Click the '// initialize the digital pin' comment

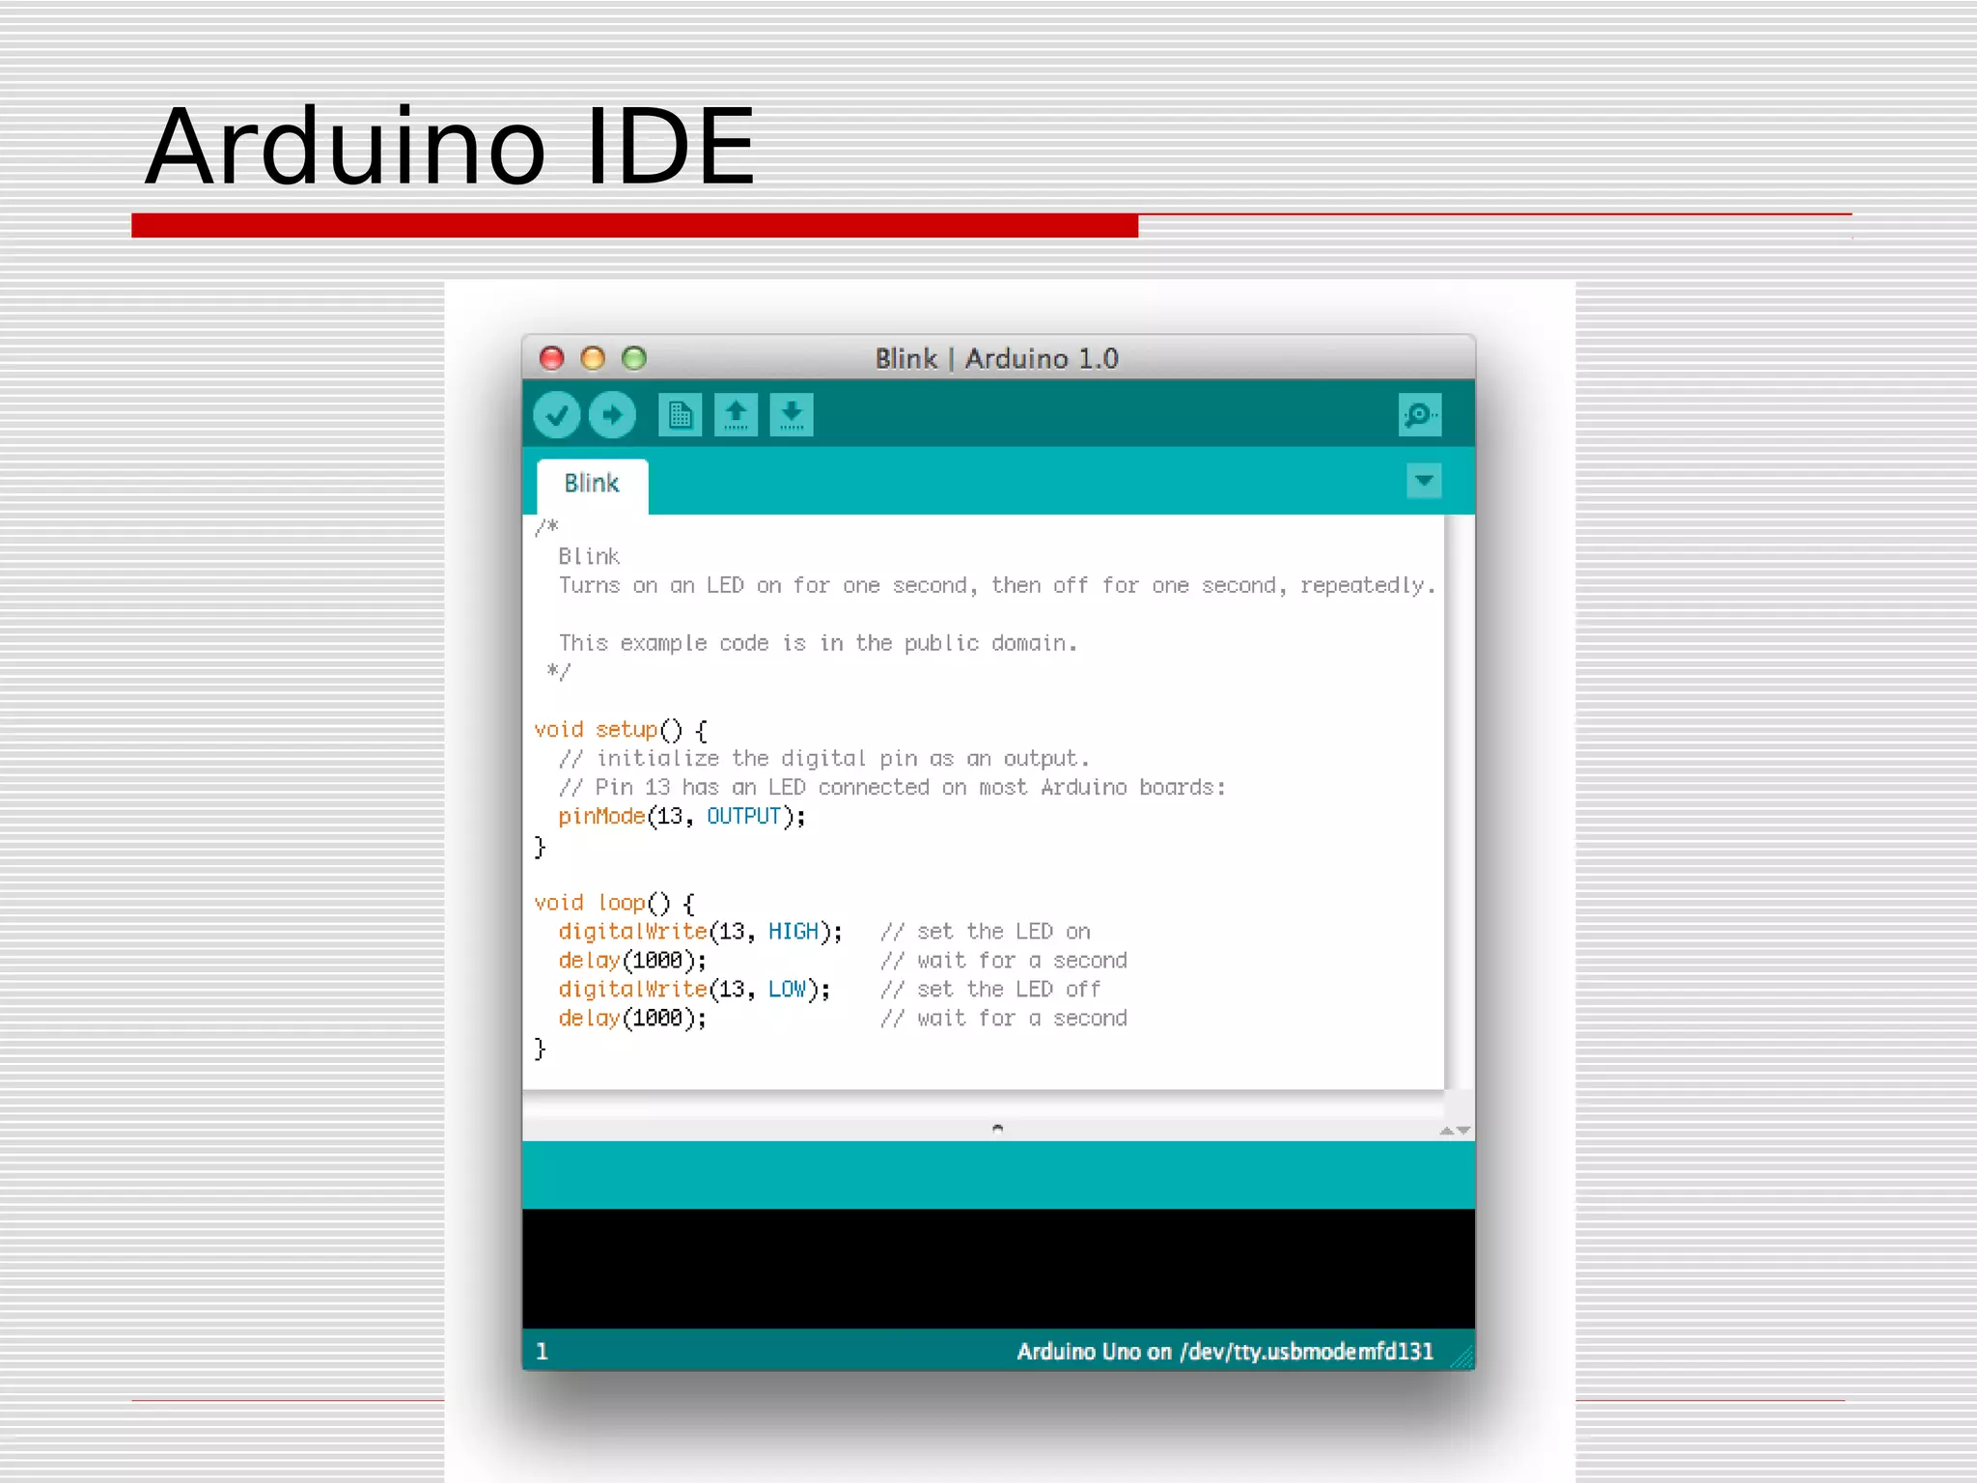tap(823, 759)
